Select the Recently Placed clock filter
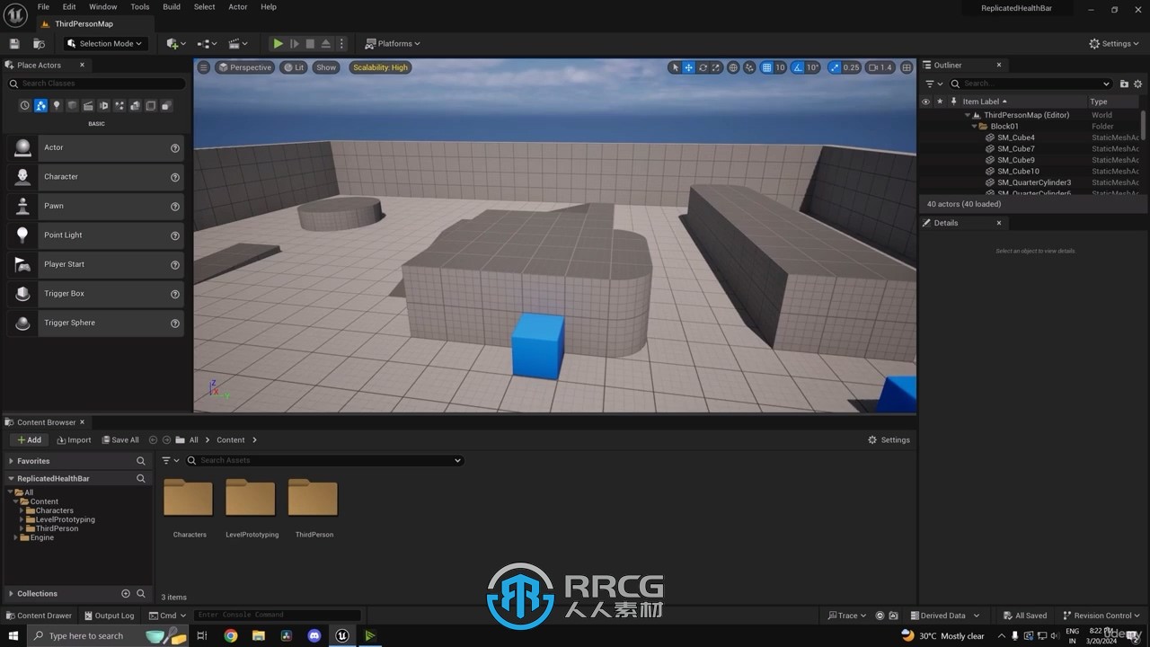 (25, 106)
